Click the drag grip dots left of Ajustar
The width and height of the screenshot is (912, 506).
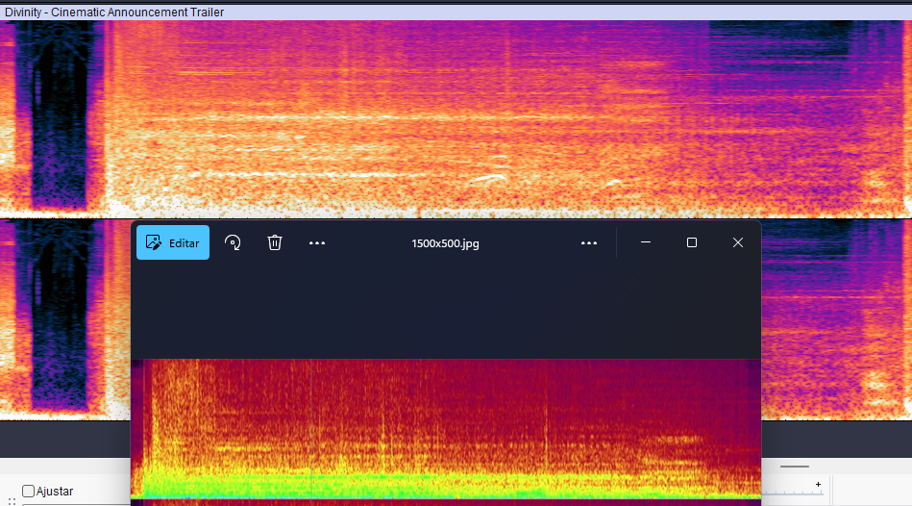click(12, 501)
